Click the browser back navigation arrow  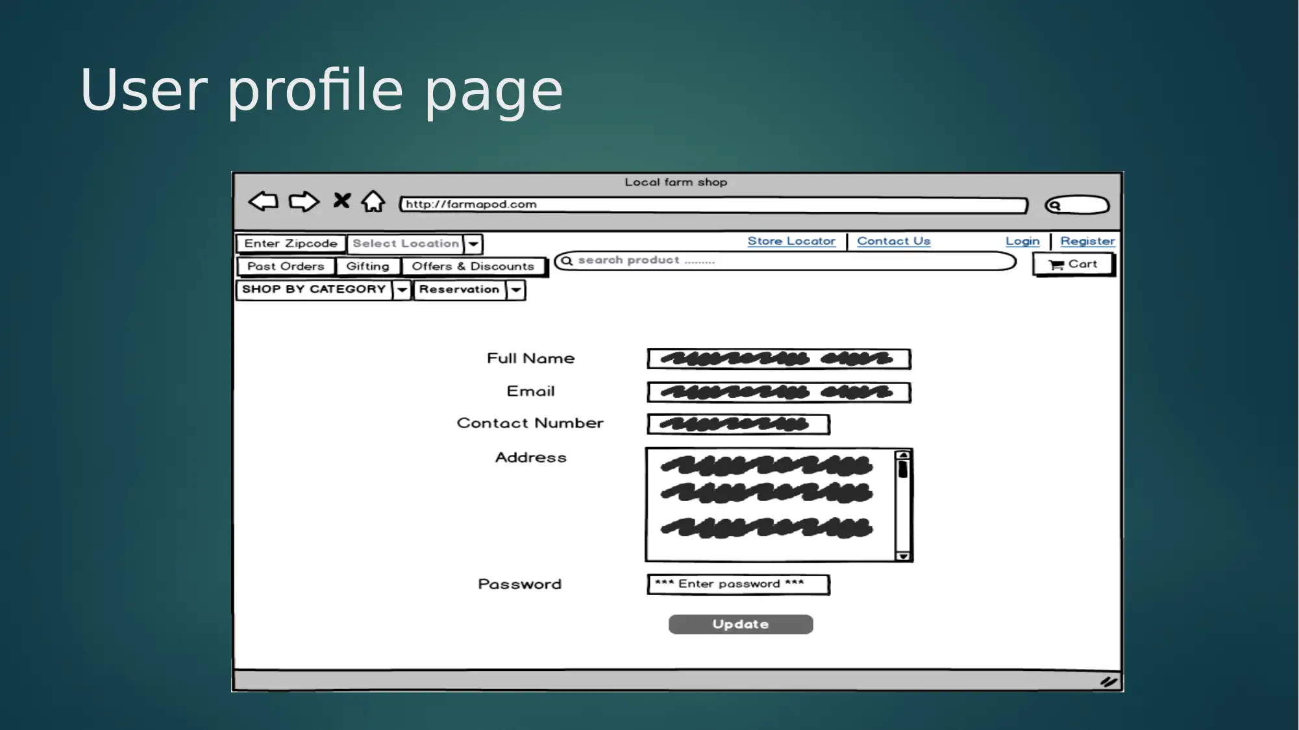[262, 201]
